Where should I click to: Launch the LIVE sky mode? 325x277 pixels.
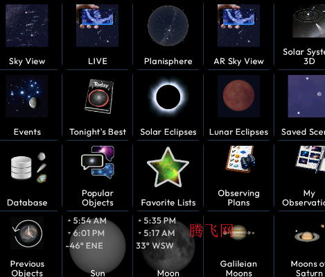click(98, 35)
